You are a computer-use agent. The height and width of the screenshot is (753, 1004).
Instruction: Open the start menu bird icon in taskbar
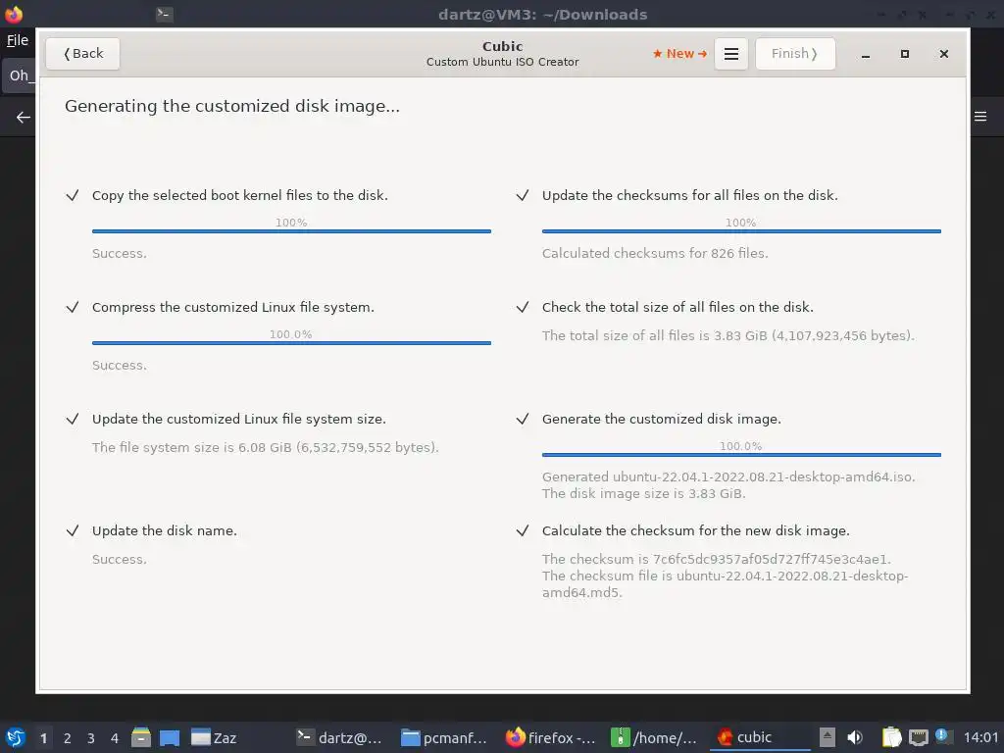tap(15, 737)
